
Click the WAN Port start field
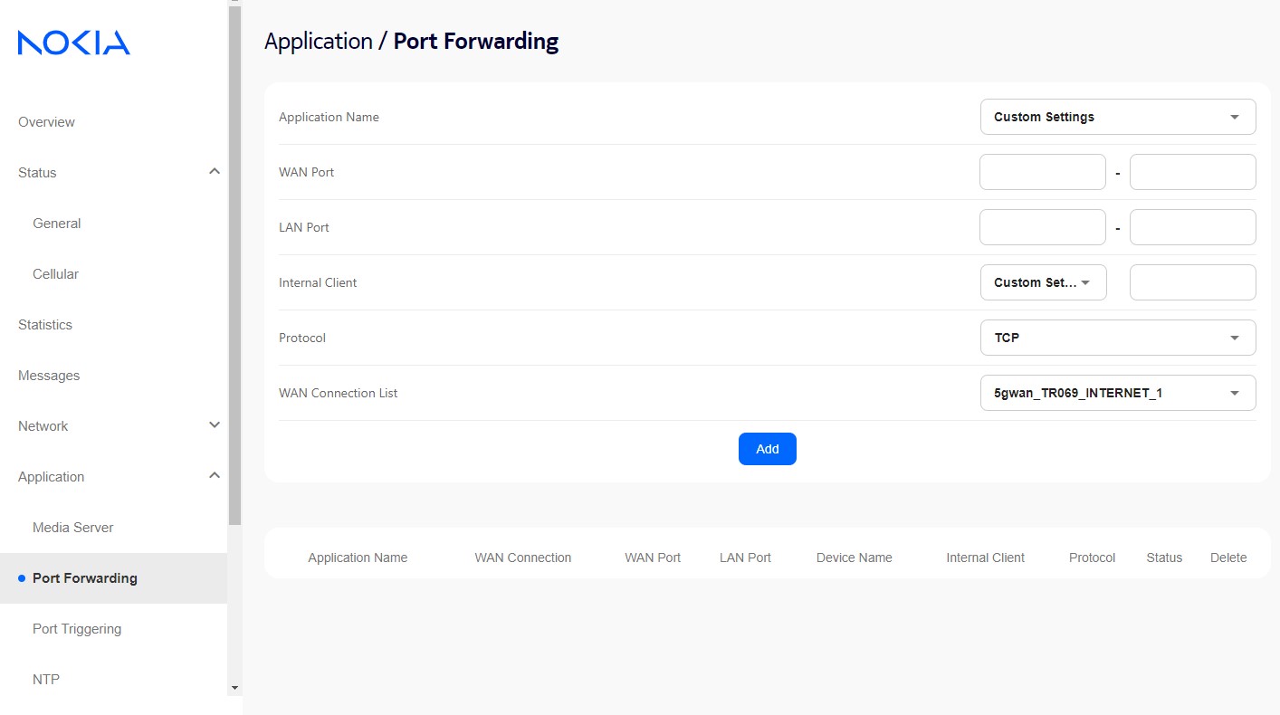point(1042,172)
